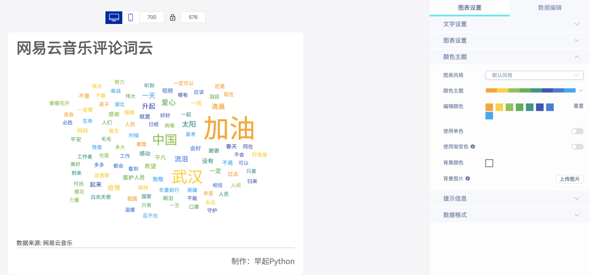The width and height of the screenshot is (590, 275).
Task: Toggle the 使用单色 switch
Action: pos(577,131)
